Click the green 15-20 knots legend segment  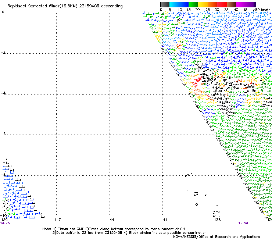click(x=193, y=4)
